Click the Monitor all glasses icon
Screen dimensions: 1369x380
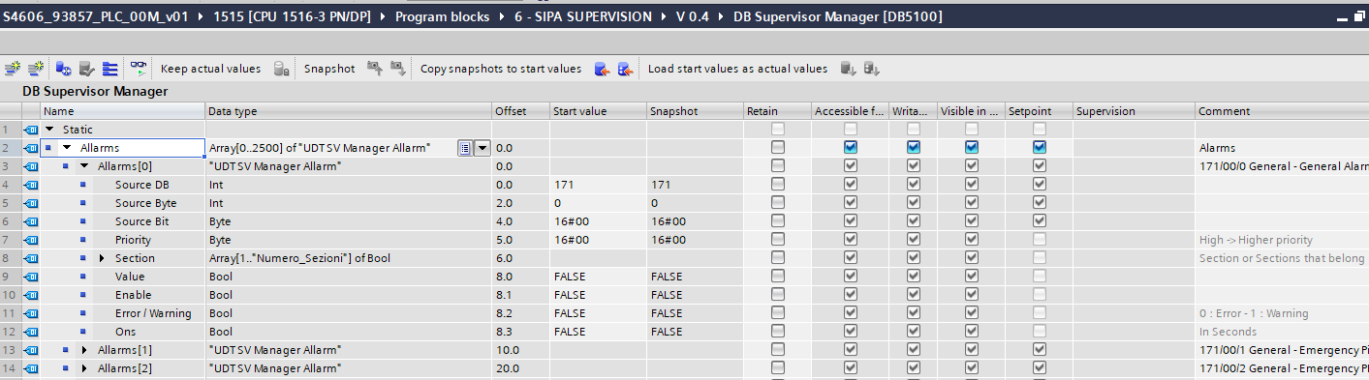pos(140,69)
